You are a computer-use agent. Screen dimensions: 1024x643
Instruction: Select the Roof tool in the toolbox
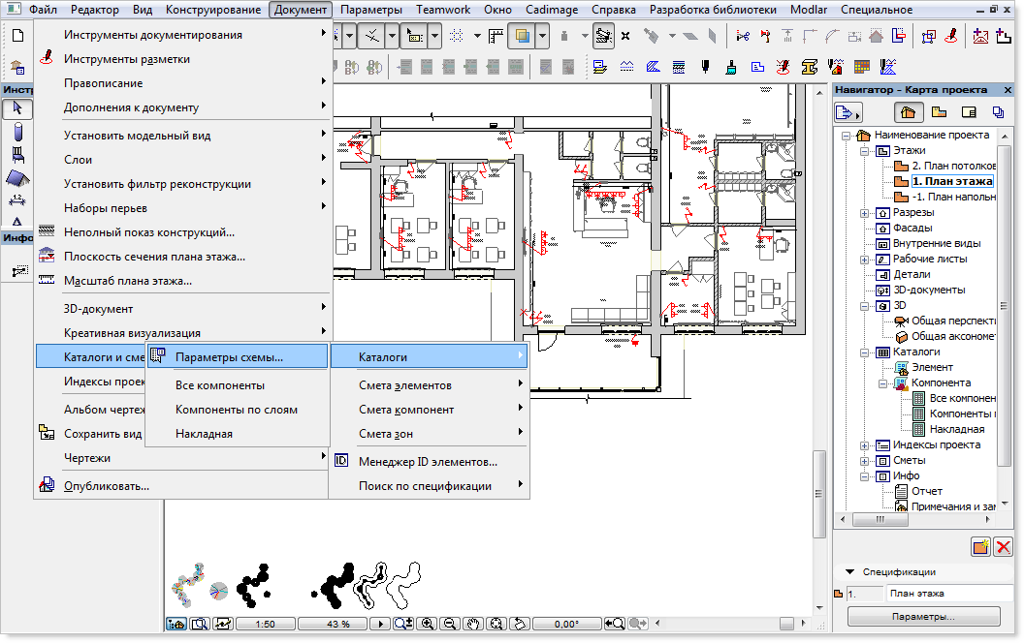pos(17,178)
